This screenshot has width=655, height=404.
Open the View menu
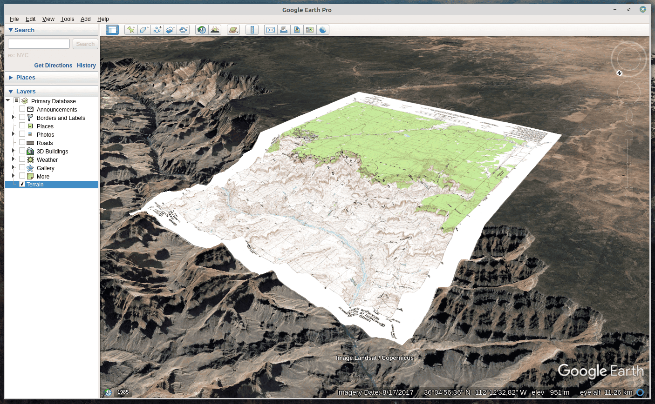coord(48,19)
